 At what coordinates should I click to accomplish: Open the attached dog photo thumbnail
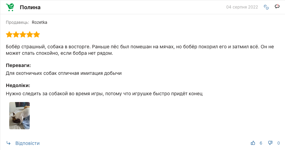(19, 116)
